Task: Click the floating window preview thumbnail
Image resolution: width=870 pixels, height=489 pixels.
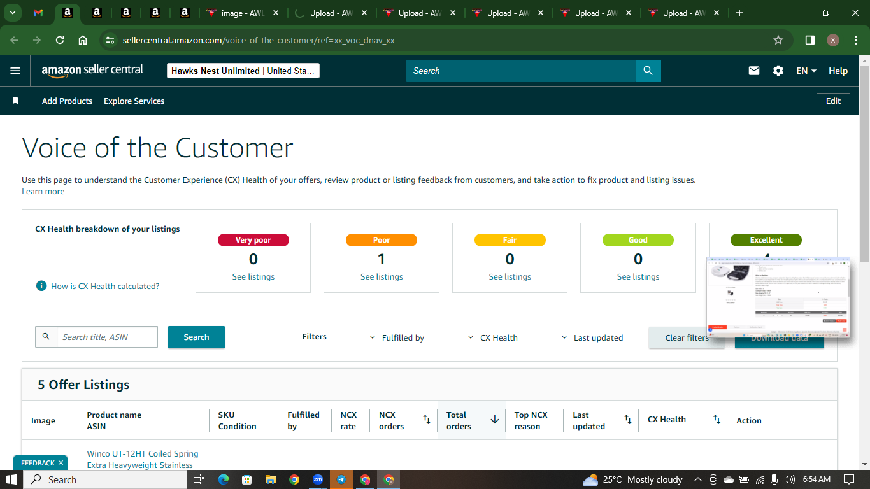Action: click(778, 297)
